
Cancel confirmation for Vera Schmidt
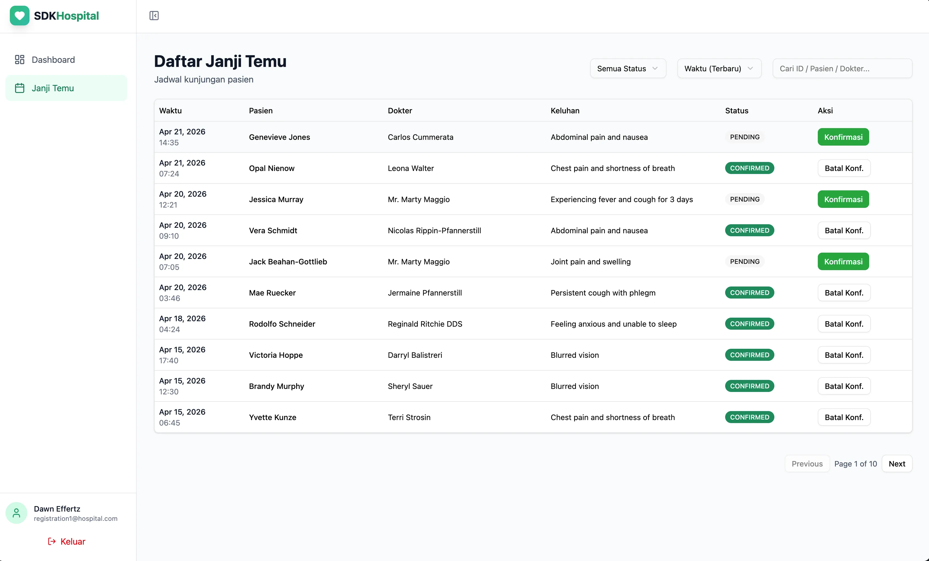(844, 231)
